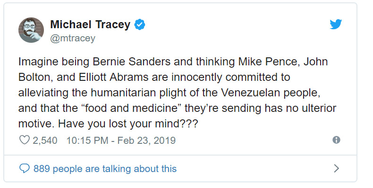Open the Michael Tracey display name

coord(90,25)
